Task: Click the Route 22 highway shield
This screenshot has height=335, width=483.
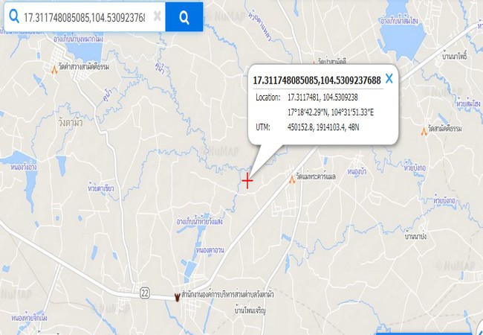Action: [x=144, y=293]
